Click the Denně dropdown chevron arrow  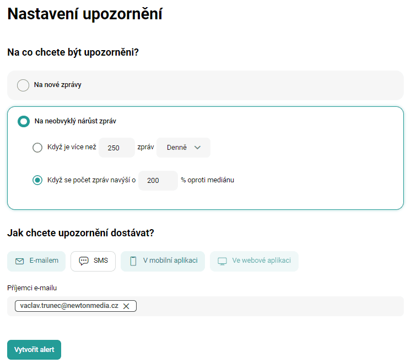coord(197,148)
